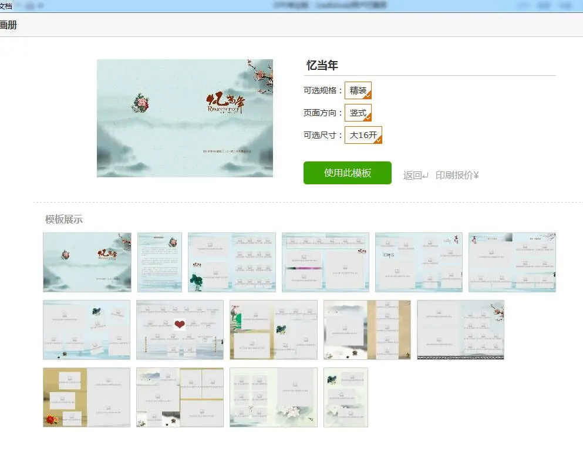
Task: Open the thumbnail with khaki background and red flower
Action: 87,397
